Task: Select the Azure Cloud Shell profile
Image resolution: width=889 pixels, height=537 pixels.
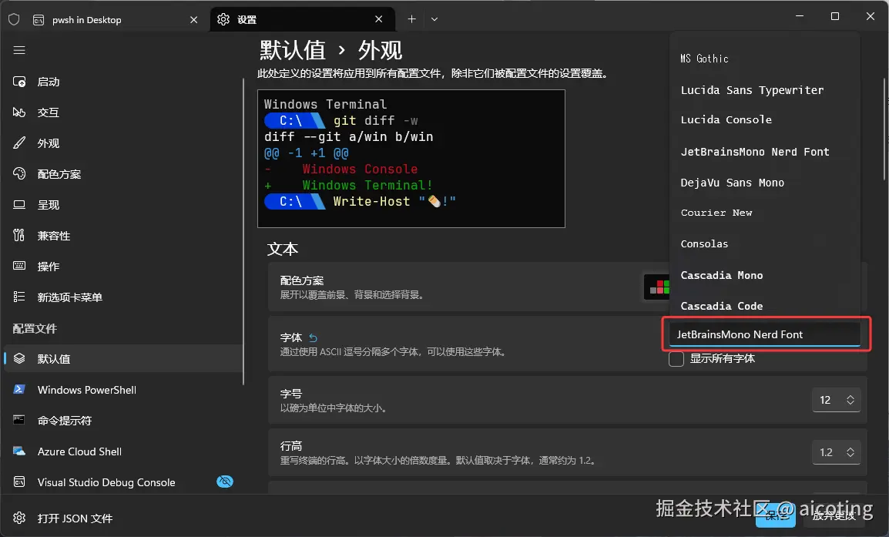Action: click(123, 451)
